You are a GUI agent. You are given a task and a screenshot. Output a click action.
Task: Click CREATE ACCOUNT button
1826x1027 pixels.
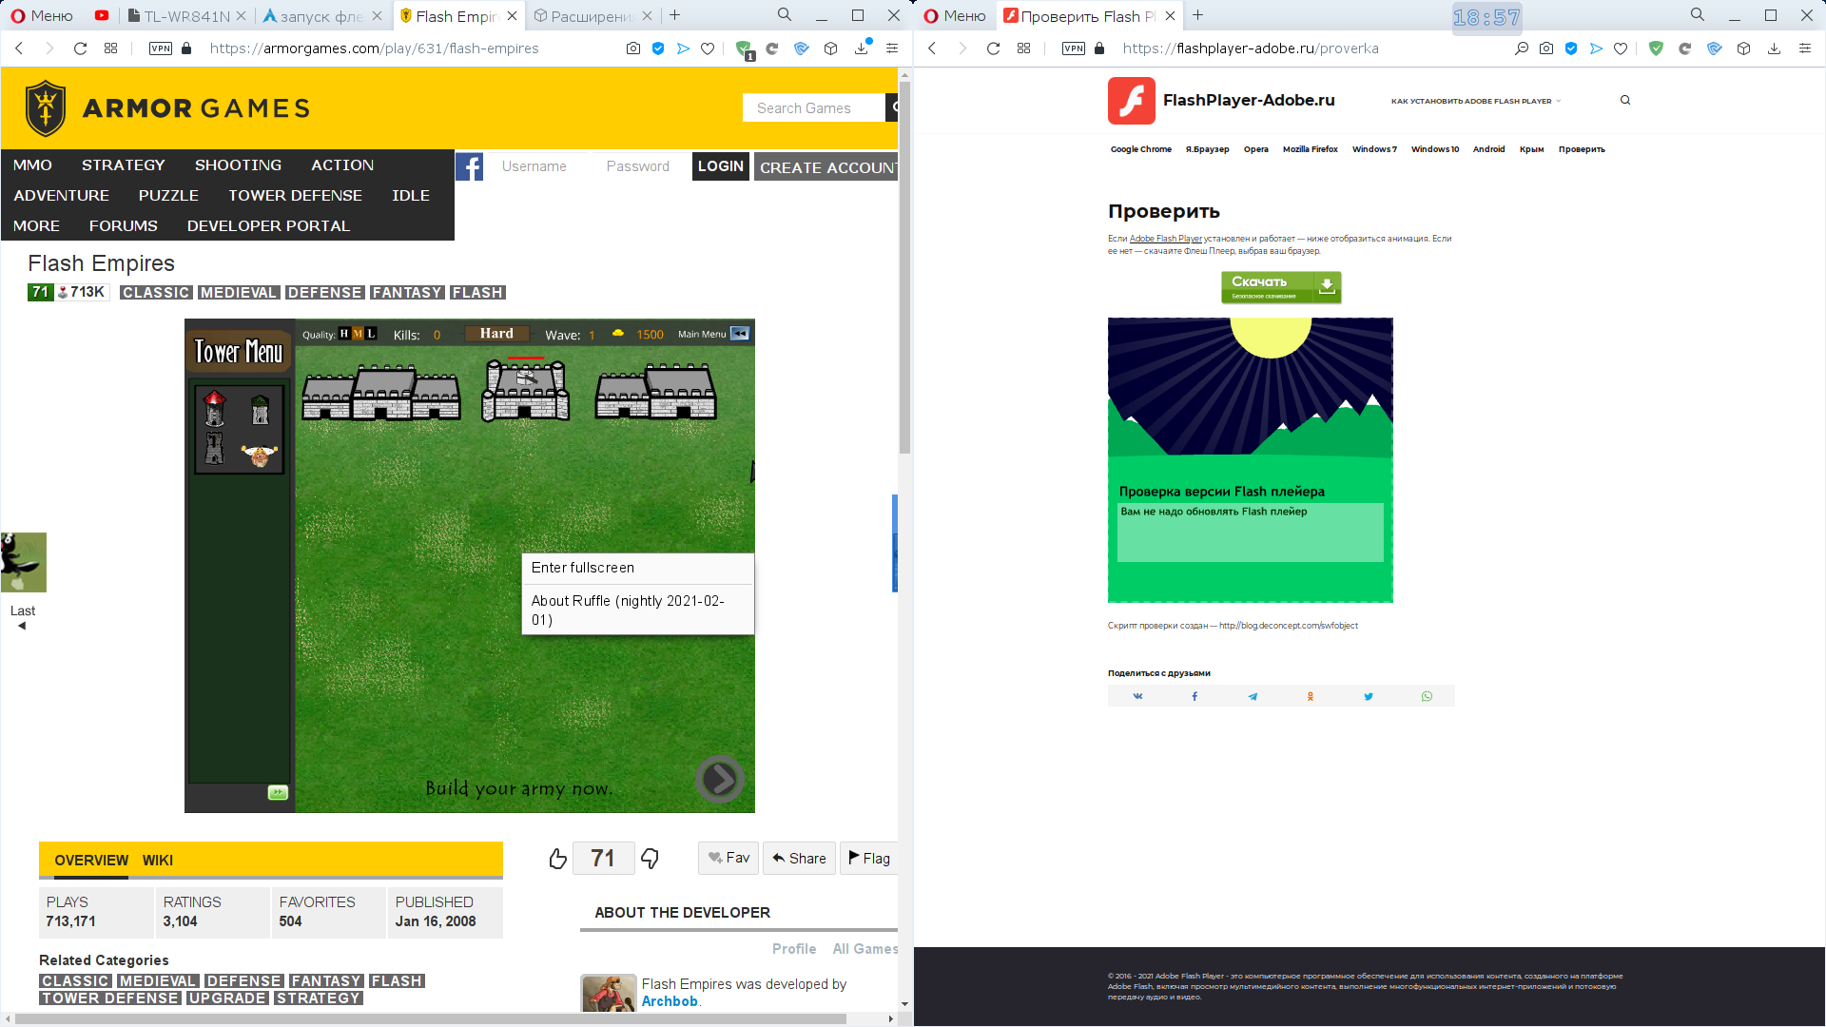point(826,166)
